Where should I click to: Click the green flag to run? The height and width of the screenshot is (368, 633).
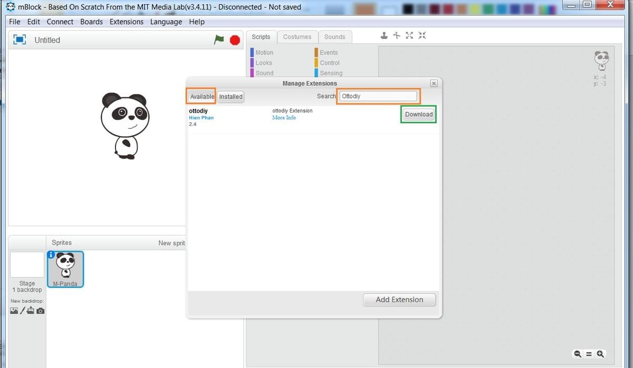(219, 40)
